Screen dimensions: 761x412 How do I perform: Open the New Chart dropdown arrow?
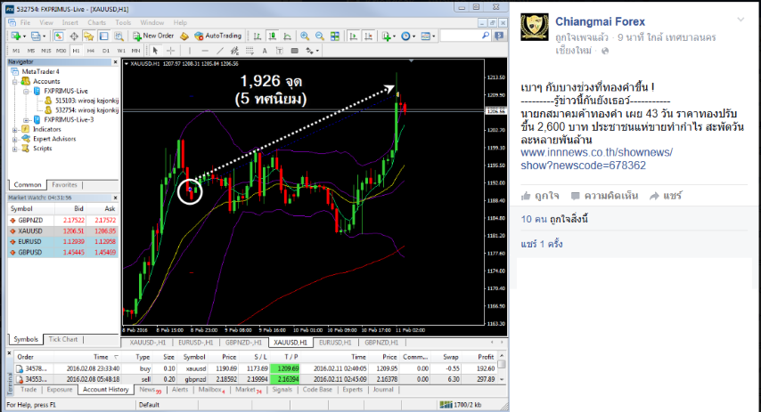[x=24, y=36]
